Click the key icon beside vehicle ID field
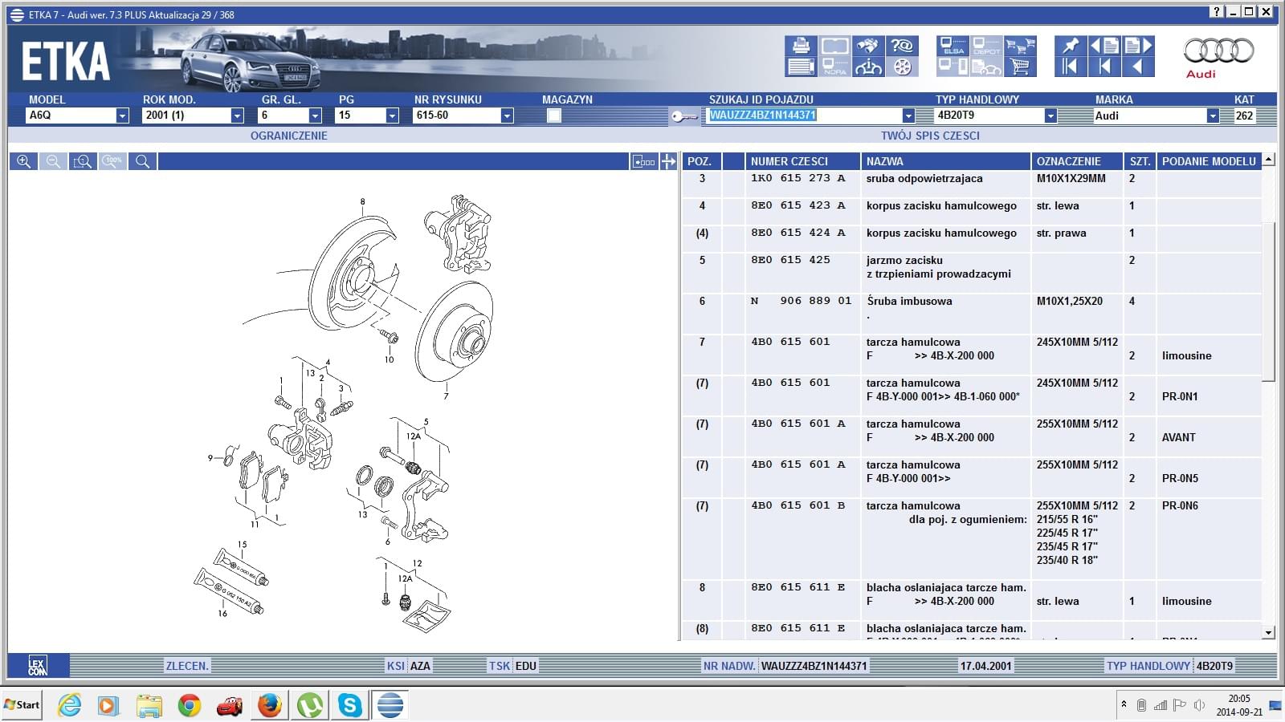1285x722 pixels. (684, 117)
